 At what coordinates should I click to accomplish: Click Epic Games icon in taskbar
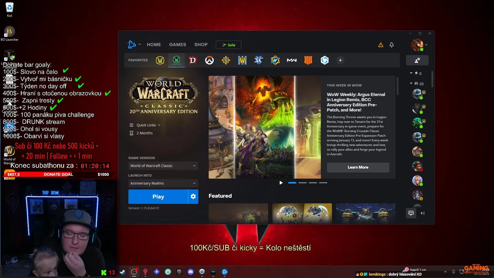tap(179, 272)
